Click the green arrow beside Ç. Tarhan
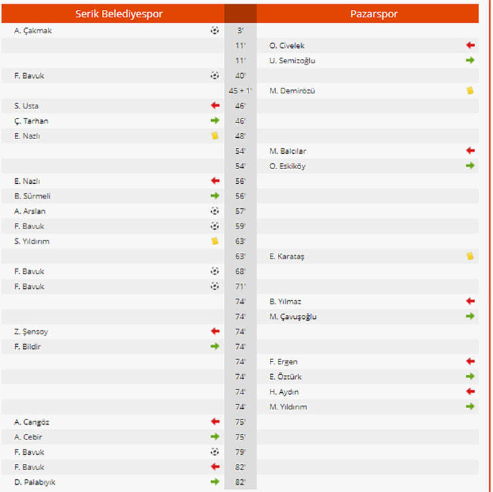The height and width of the screenshot is (492, 493). [215, 121]
